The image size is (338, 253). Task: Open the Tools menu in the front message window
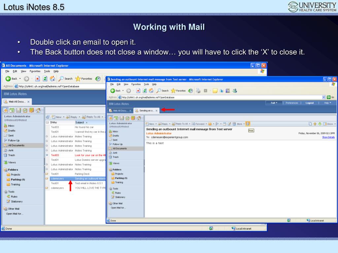146,84
